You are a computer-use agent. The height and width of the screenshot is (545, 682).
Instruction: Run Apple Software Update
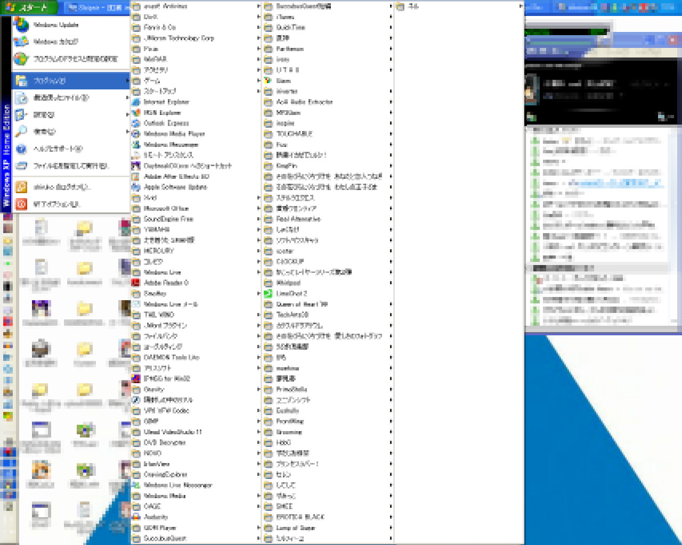(x=175, y=187)
